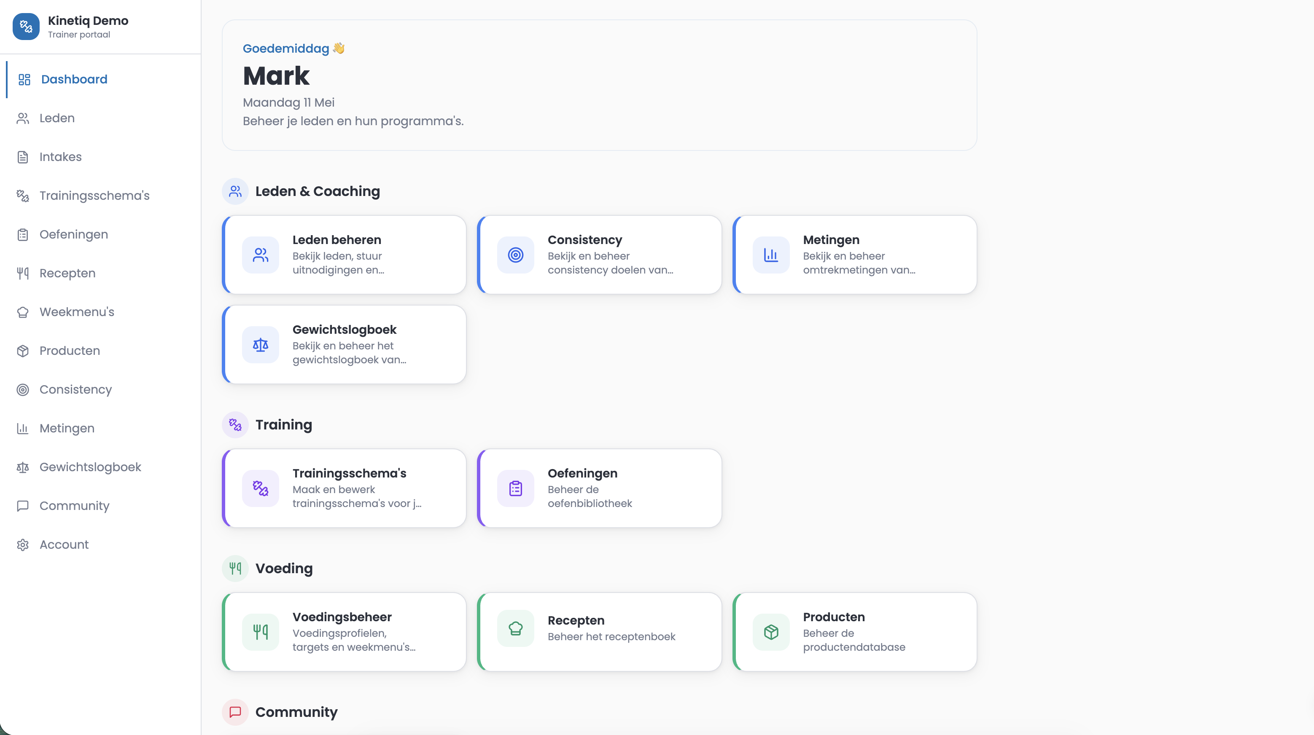Screen dimensions: 1314x735
Task: Click the Leden & Coaching heading
Action: pos(317,191)
